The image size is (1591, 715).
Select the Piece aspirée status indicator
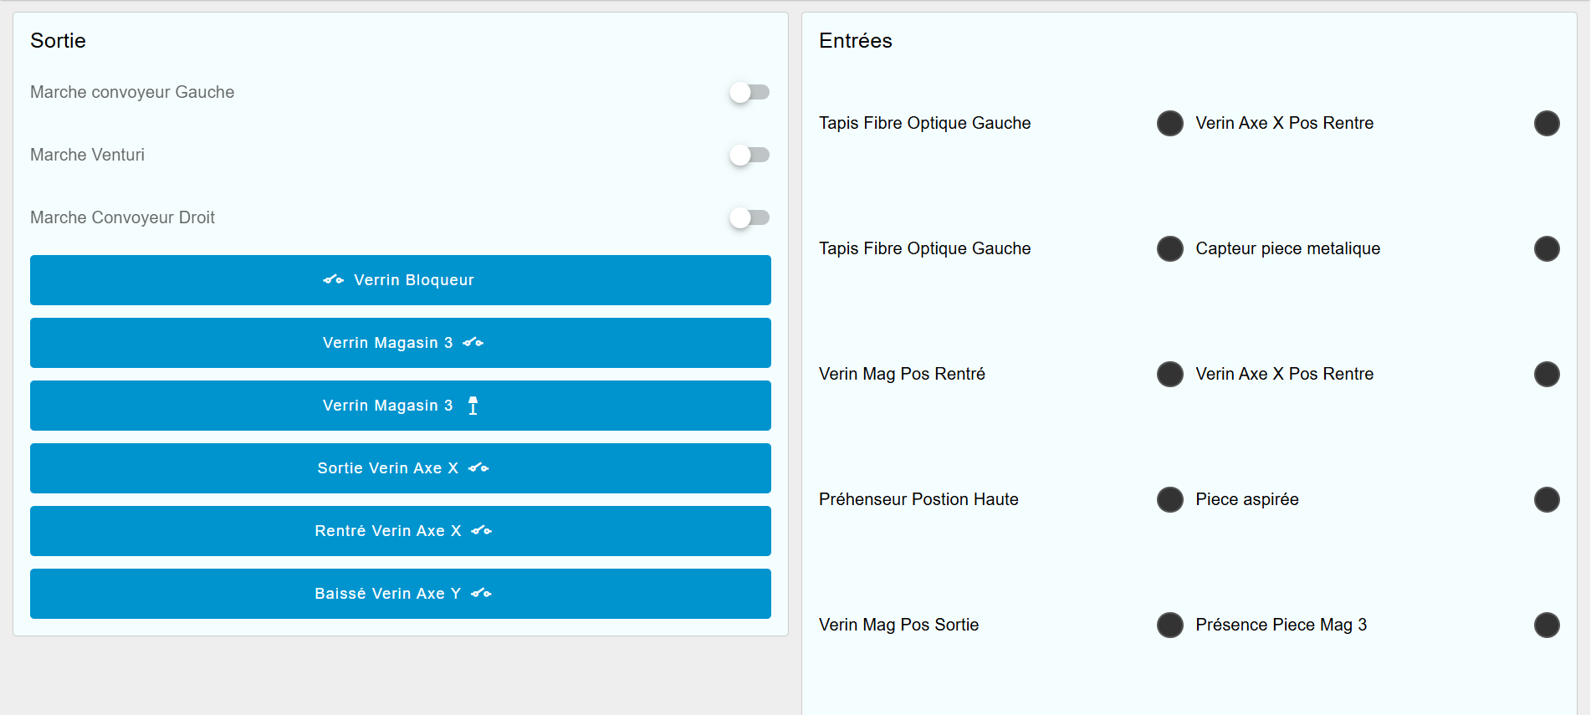1547,499
